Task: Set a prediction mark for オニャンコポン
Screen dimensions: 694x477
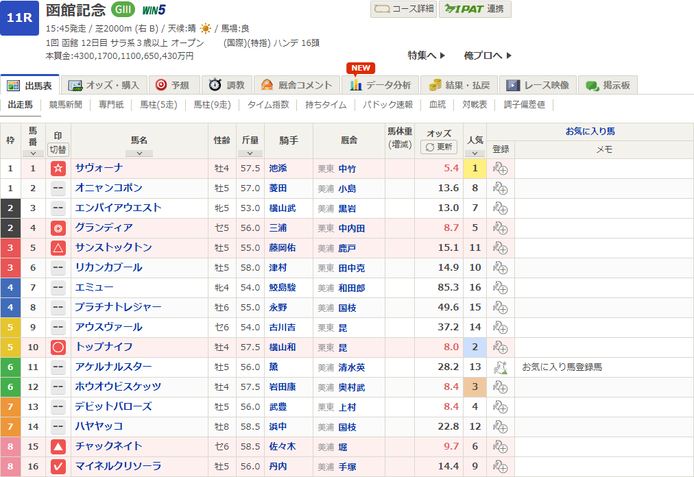Action: [58, 187]
